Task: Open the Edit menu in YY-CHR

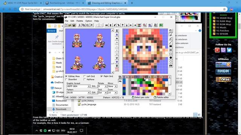Action: point(72,21)
